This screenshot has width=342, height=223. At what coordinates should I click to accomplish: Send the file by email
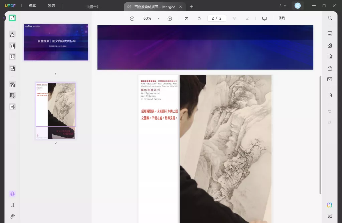[330, 79]
